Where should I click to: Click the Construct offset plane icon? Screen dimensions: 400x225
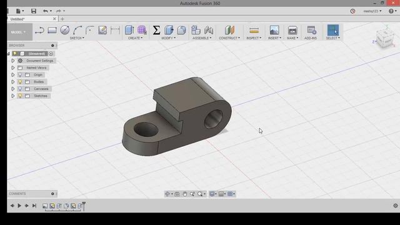coord(229,30)
